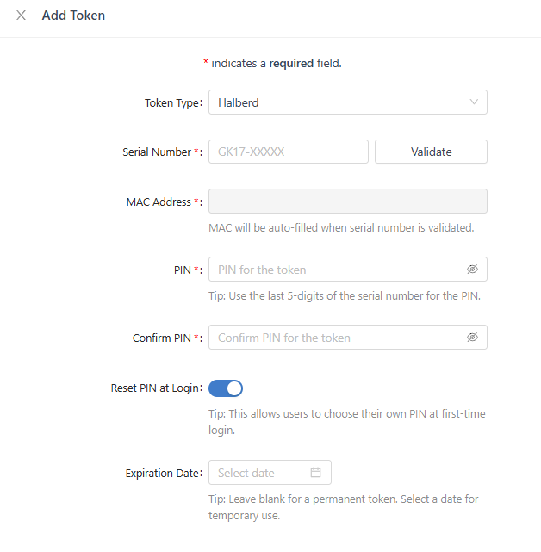Select the Confirm PIN input box
Viewport: 541px width, 552px height.
coord(336,338)
